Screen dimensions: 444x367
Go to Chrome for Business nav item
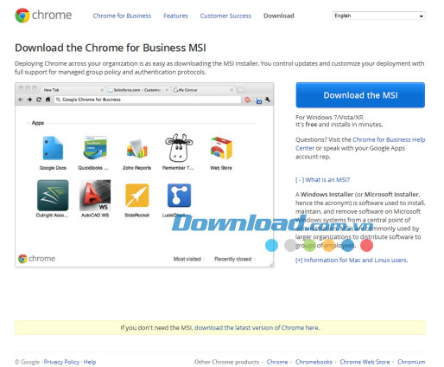tap(122, 16)
